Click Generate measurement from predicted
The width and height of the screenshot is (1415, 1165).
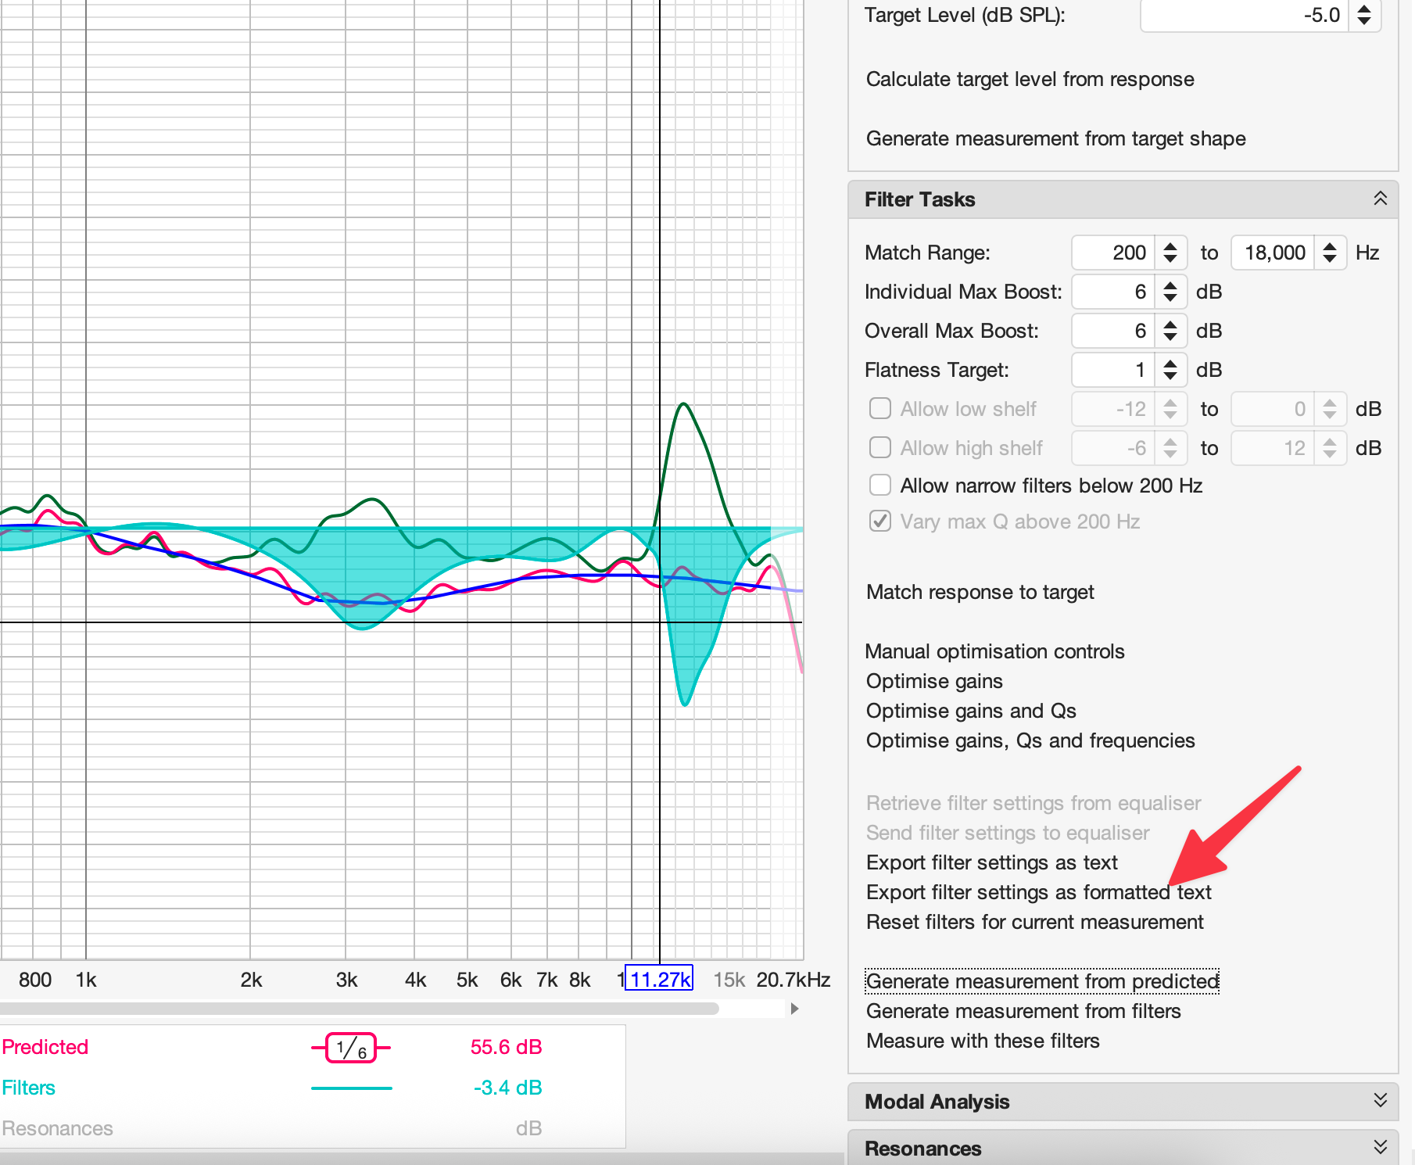point(1042,981)
